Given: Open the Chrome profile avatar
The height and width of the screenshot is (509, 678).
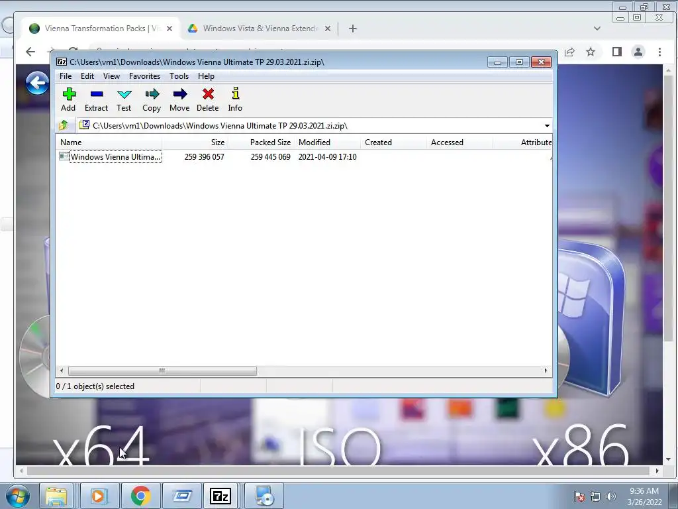Looking at the screenshot, I should (638, 52).
